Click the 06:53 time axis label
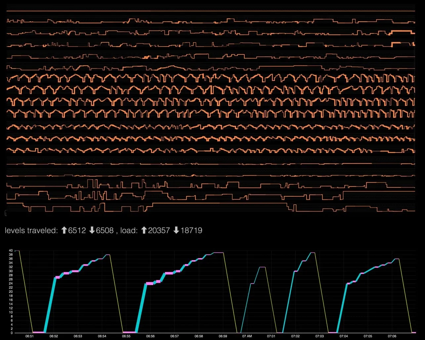This screenshot has height=340, width=425. point(78,336)
